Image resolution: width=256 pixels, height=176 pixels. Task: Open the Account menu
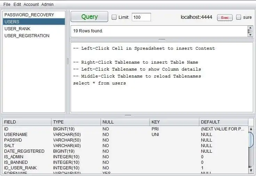pos(31,5)
